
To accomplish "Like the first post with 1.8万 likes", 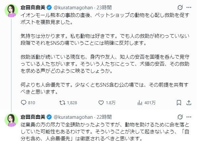I will click(x=107, y=103).
